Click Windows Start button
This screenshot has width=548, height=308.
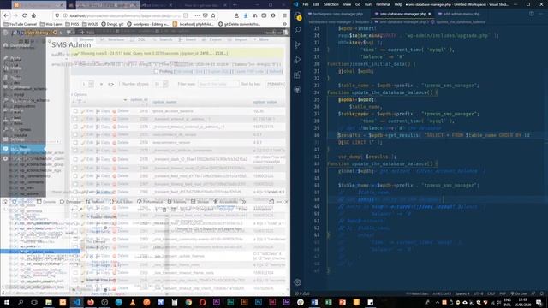pyautogui.click(x=7, y=302)
